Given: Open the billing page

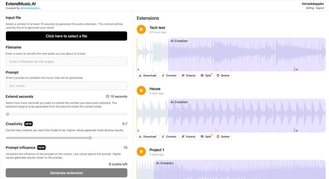Looking at the screenshot, I should (310, 8).
